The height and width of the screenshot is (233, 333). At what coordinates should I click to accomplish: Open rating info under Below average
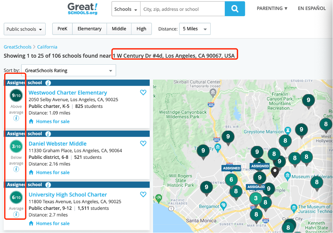(x=16, y=169)
